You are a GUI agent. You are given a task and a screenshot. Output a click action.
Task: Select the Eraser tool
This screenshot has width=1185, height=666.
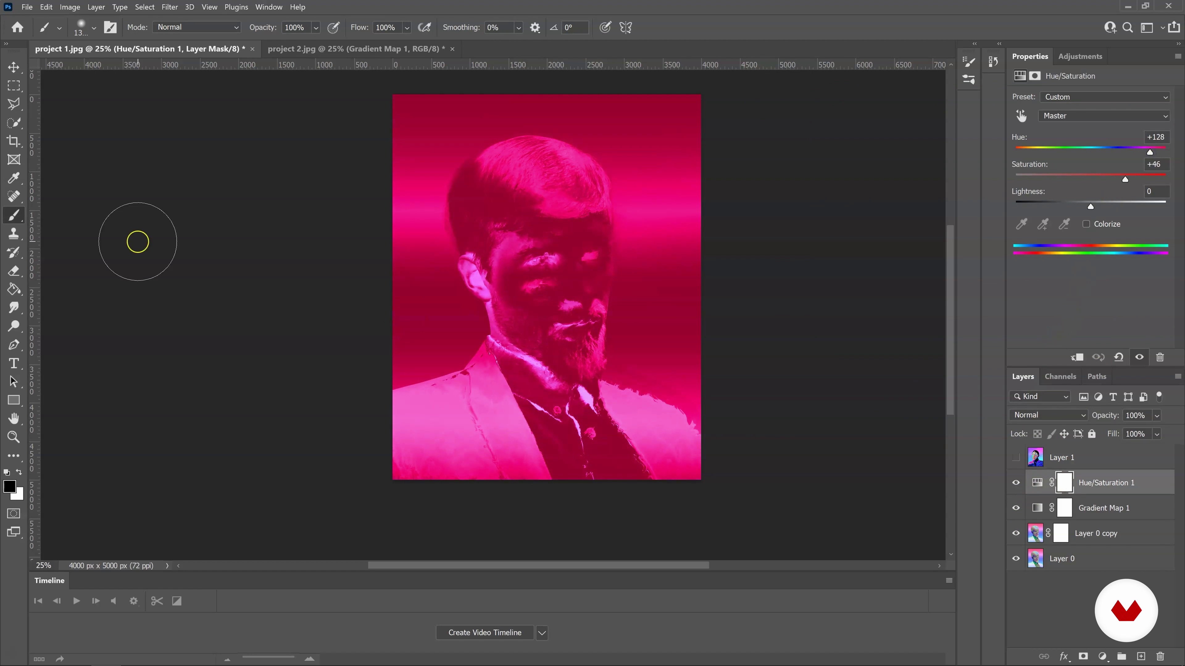(14, 271)
